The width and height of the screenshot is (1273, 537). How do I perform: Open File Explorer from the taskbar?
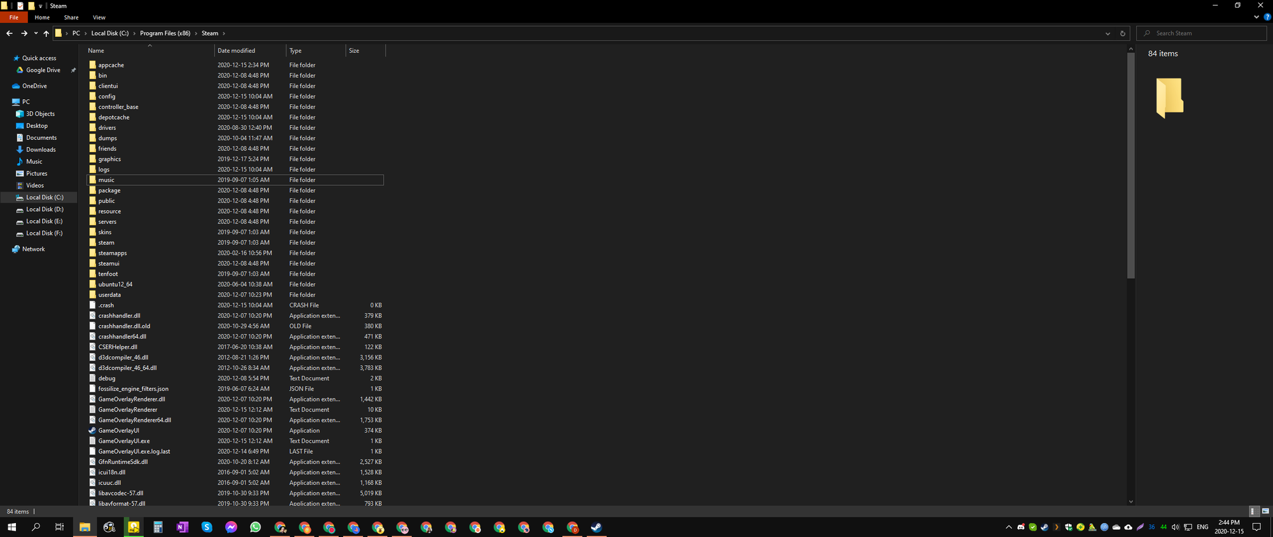click(x=85, y=527)
